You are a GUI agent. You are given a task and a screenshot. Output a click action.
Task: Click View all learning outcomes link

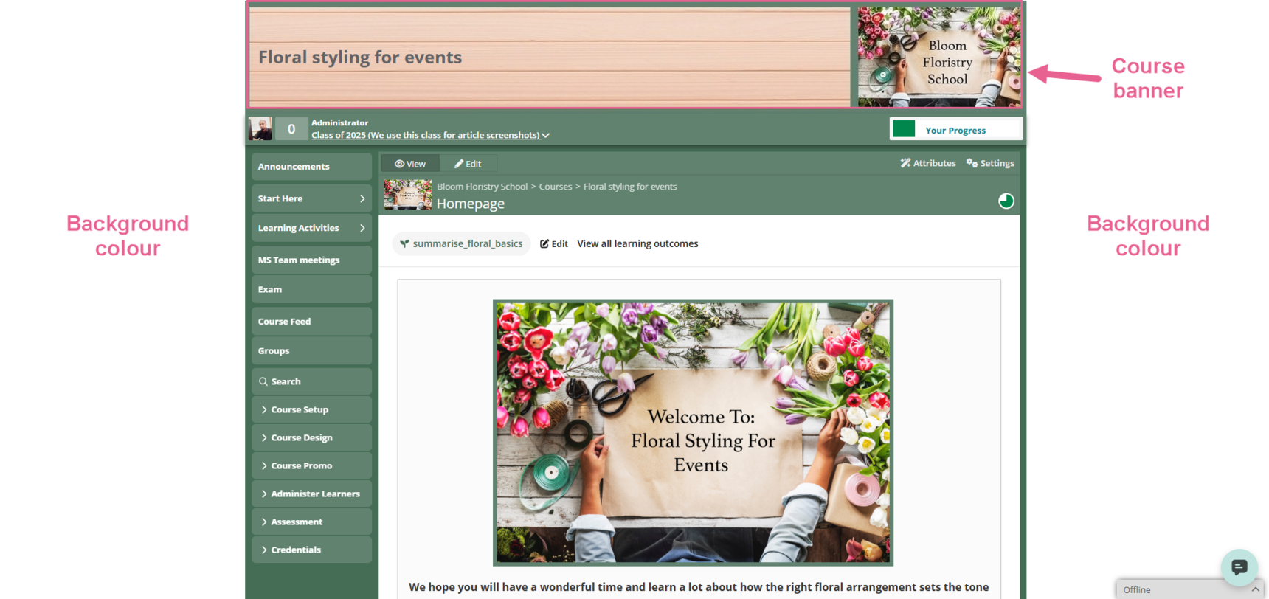pos(637,243)
